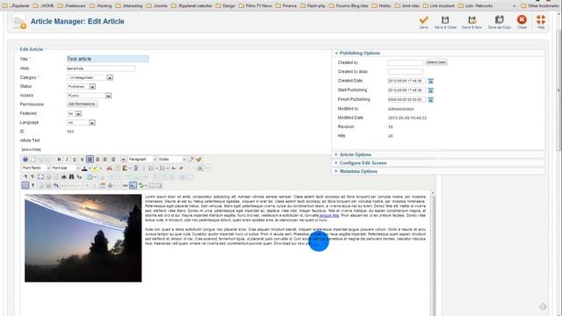Open the spellchecker icon with green check
This screenshot has width=562, height=316.
[x=141, y=185]
